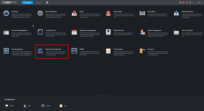Open the Entrance barrier gate icon

point(142,51)
